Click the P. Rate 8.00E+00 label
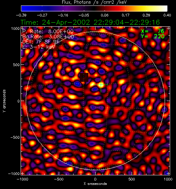 [48, 32]
